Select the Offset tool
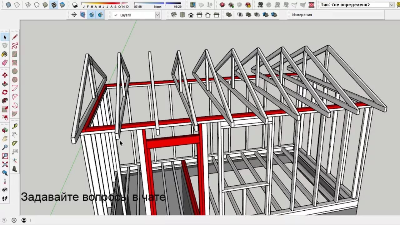 point(5,117)
